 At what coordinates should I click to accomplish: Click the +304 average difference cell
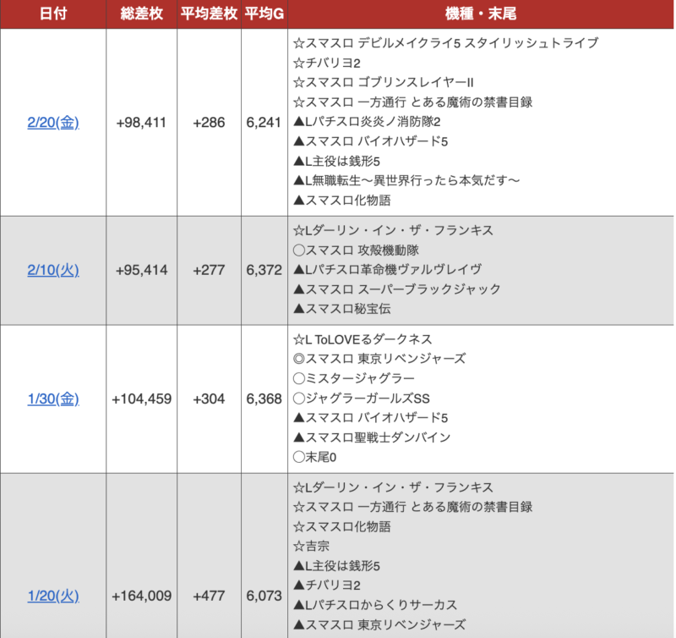209,399
